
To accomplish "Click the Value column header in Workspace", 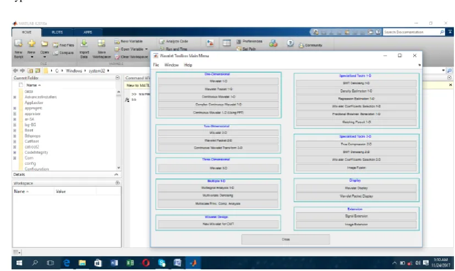I will 75,192.
